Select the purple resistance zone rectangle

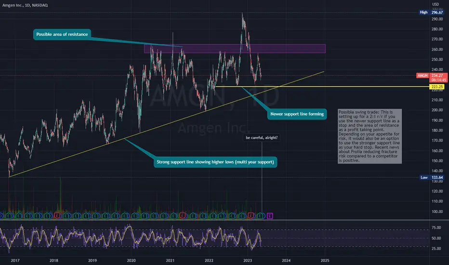point(235,48)
